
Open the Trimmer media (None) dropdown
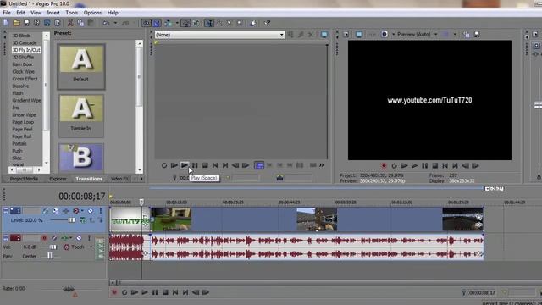[x=282, y=35]
